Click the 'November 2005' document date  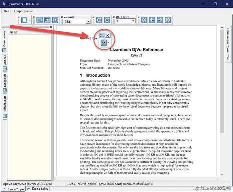point(118,60)
